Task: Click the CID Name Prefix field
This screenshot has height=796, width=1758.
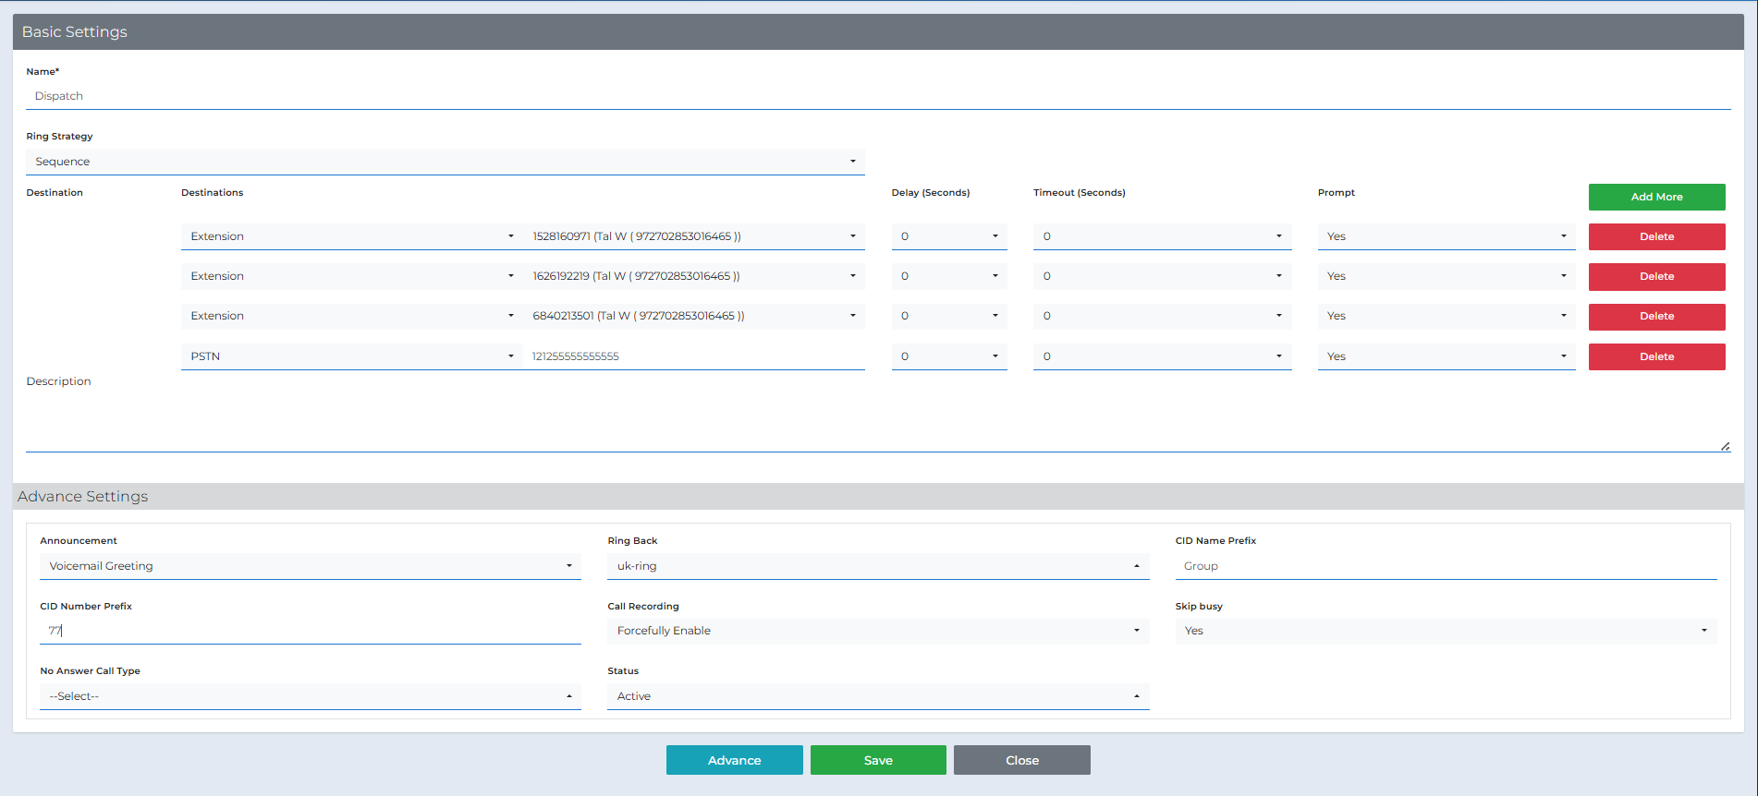Action: pos(1446,566)
